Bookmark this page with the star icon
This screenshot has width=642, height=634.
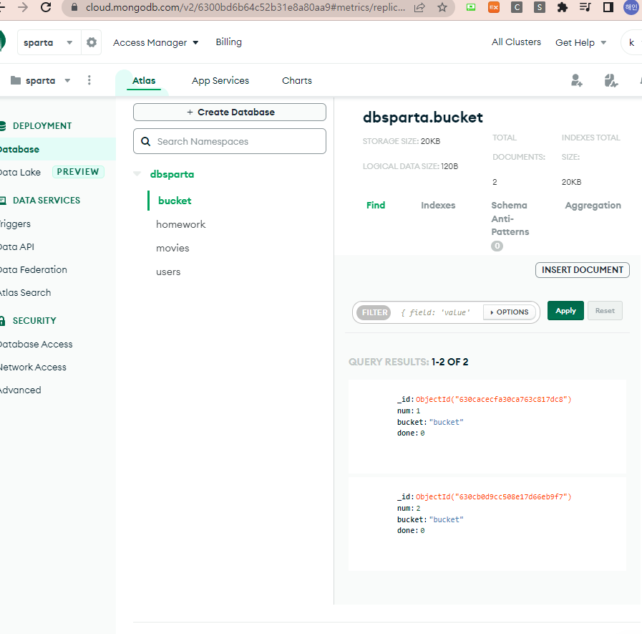tap(442, 7)
